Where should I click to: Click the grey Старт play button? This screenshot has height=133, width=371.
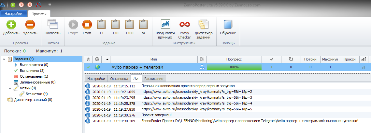[x=73, y=25]
